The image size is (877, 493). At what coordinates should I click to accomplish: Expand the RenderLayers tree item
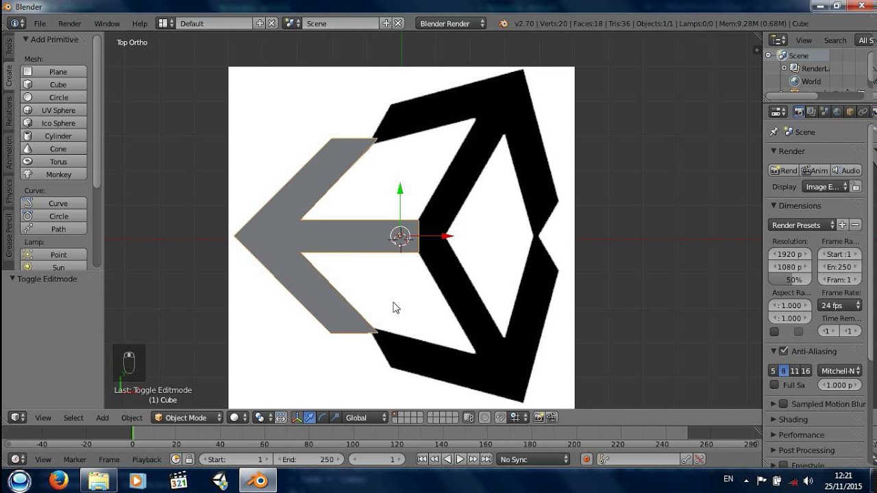785,68
